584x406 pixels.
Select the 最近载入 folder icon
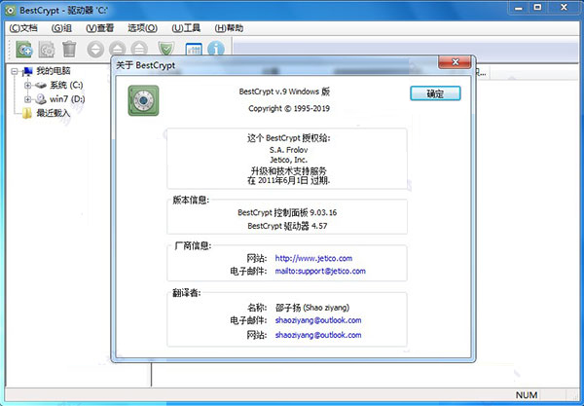coord(27,113)
